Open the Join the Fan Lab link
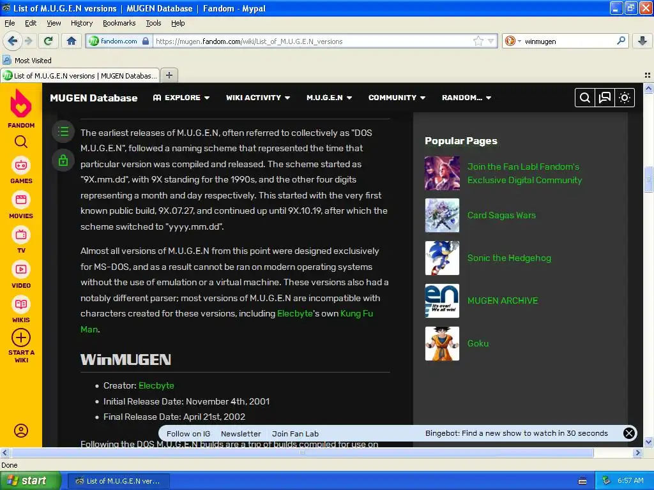 [525, 174]
